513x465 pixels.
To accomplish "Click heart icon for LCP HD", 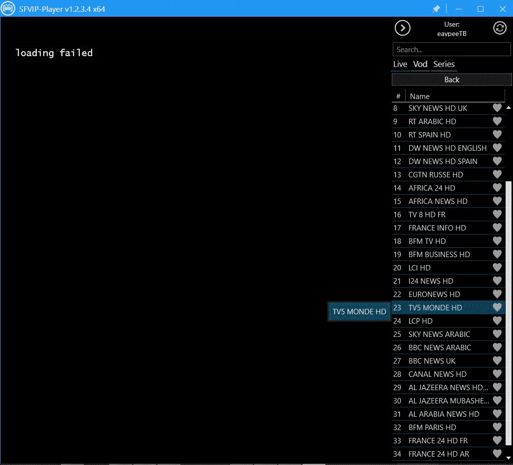I will tap(497, 321).
